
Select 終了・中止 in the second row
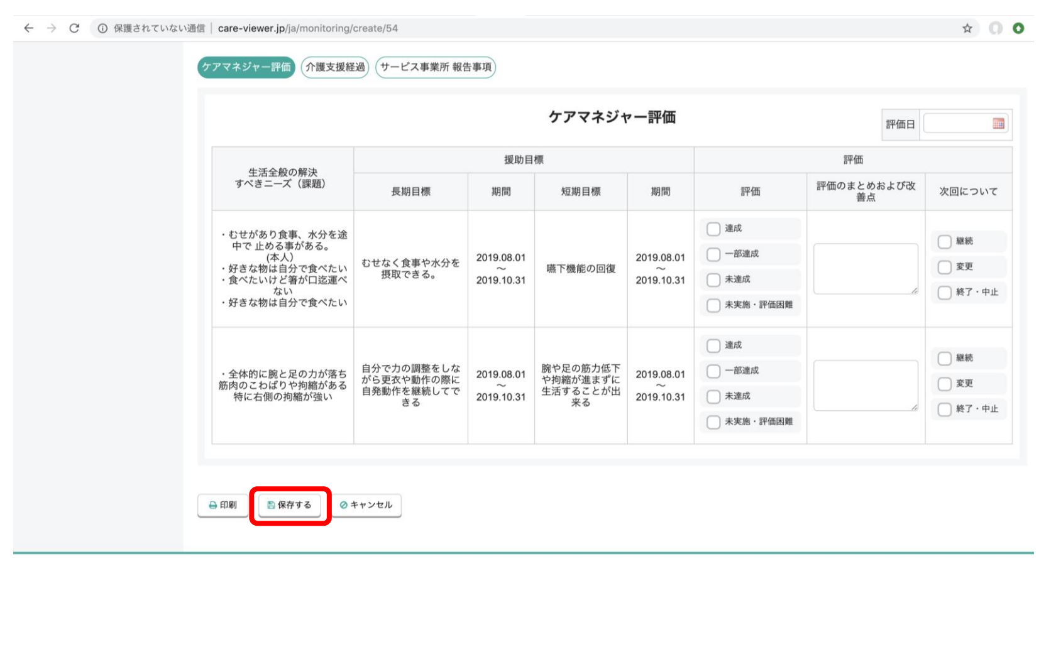(x=944, y=410)
